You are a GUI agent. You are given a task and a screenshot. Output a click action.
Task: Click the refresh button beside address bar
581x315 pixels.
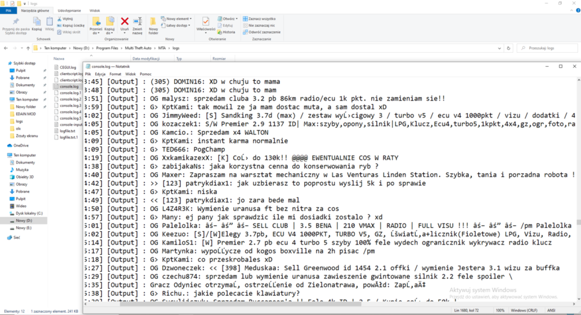508,48
